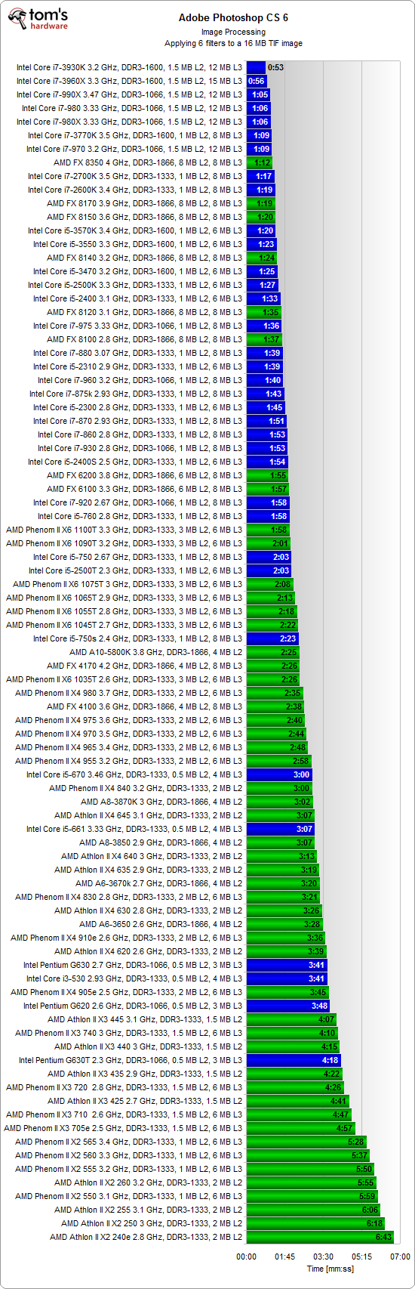415x1289 pixels.
Task: Click the Intel Core i7-2700K 3.5 GHz label
Action: (x=135, y=176)
